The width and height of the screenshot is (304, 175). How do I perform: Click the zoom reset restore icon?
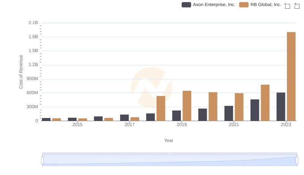(297, 6)
